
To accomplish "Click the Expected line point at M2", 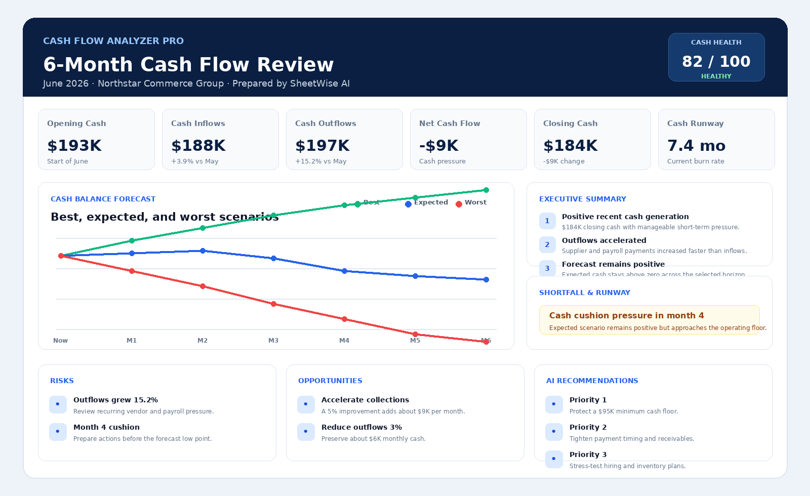I will coord(202,251).
